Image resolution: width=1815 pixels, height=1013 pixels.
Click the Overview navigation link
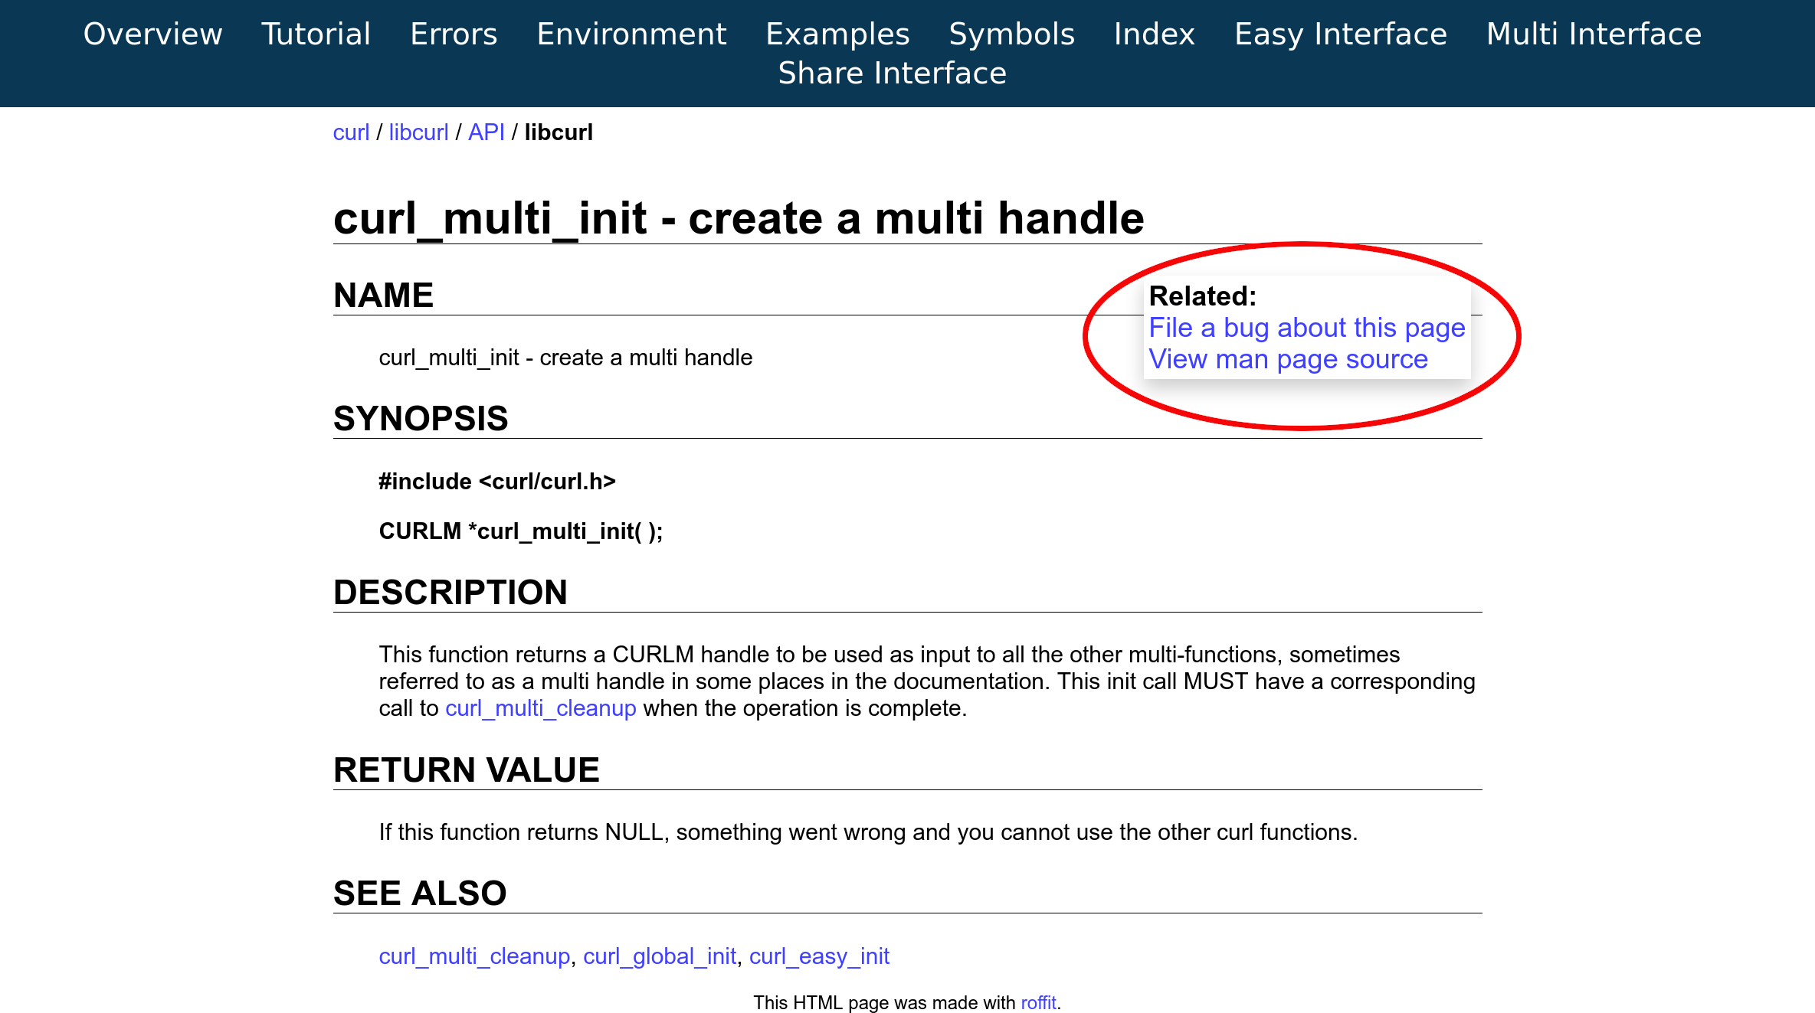click(x=152, y=34)
